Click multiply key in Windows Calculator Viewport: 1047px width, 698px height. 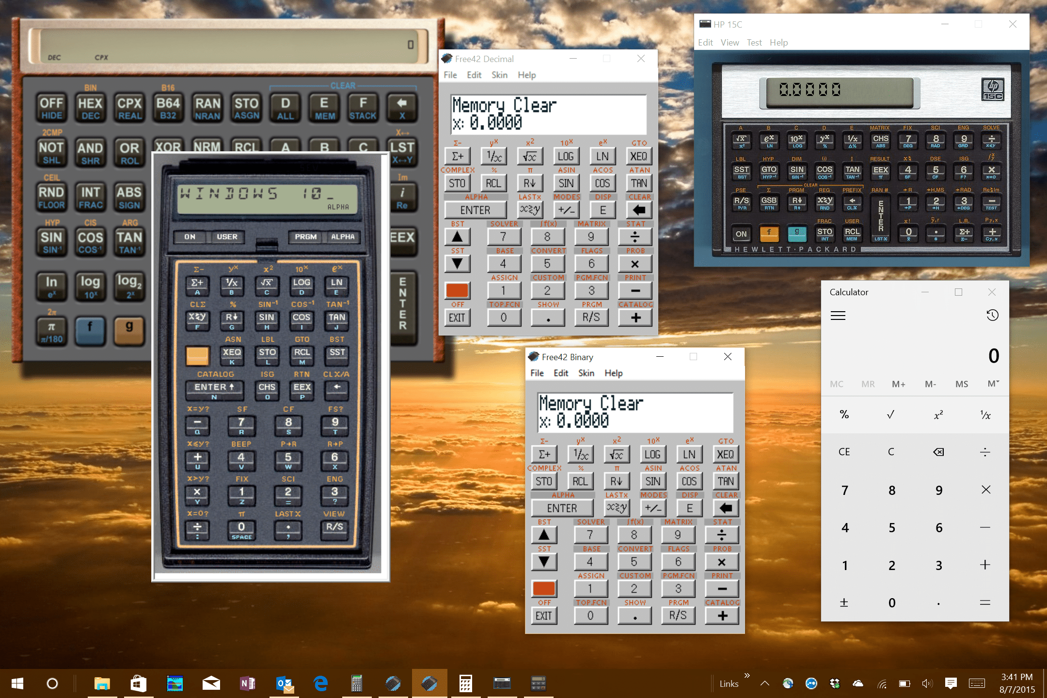click(985, 490)
